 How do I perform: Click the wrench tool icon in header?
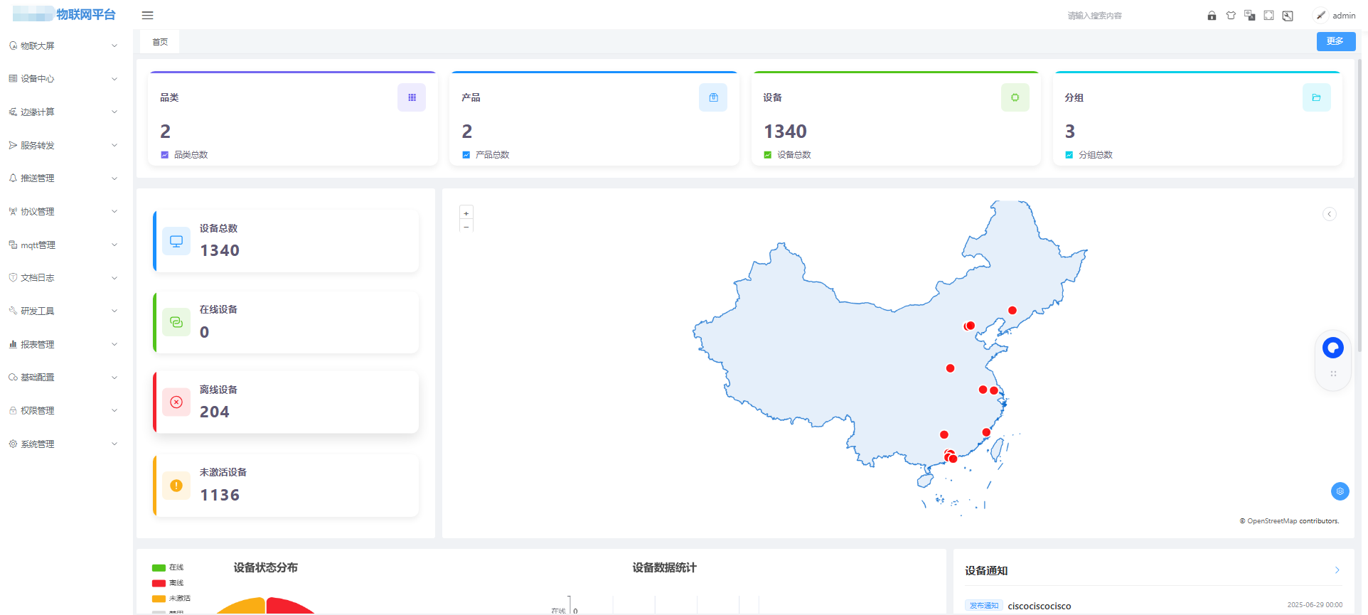pos(1288,16)
